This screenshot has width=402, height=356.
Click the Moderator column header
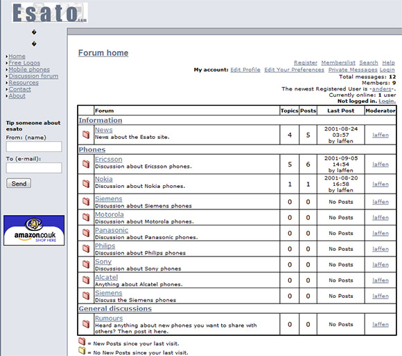tap(381, 111)
